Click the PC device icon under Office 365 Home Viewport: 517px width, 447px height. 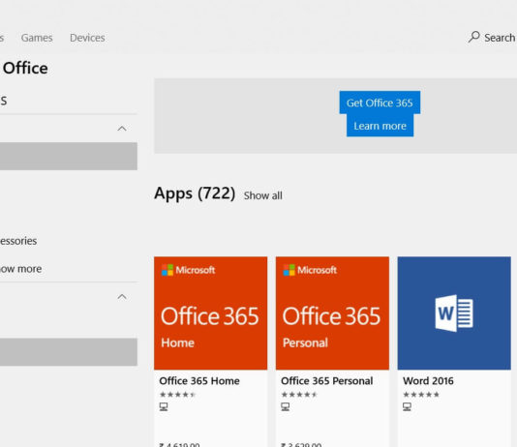point(164,406)
